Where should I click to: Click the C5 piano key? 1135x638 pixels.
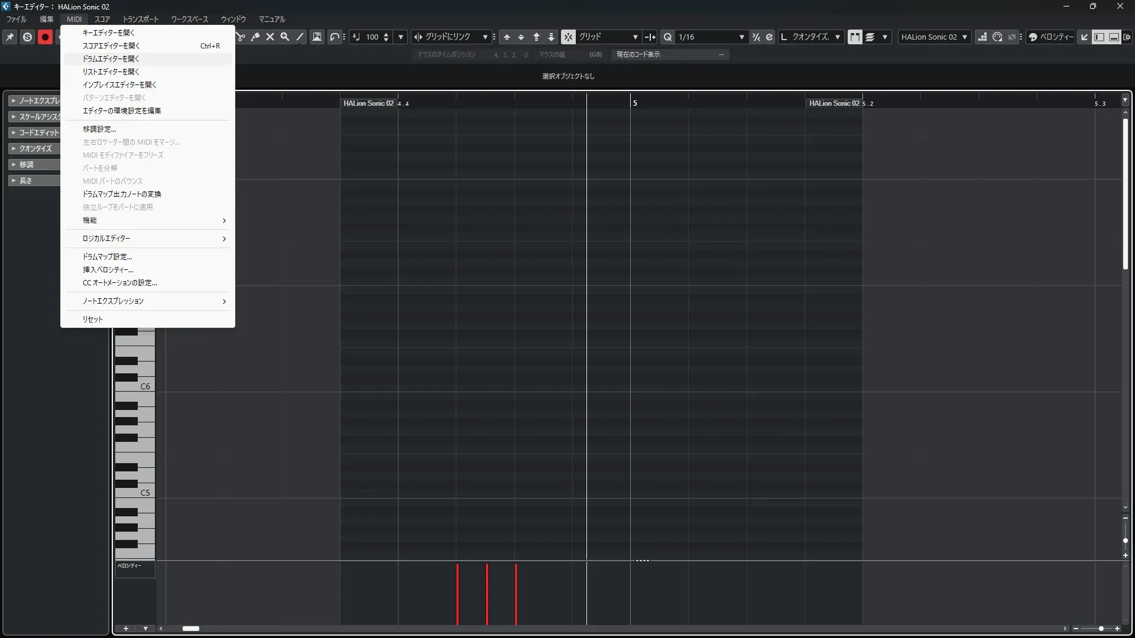click(142, 492)
